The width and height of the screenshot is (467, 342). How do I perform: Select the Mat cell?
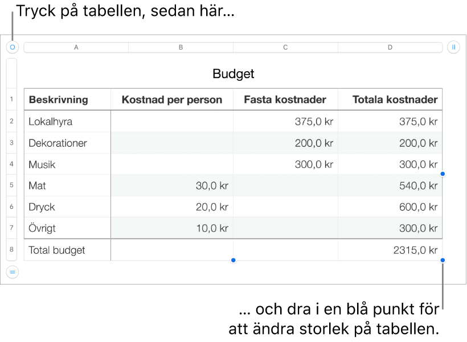coord(68,186)
